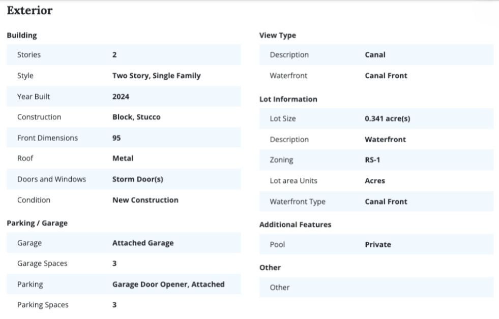This screenshot has height=319, width=499.
Task: Select the Building subsection title
Action: (22, 36)
